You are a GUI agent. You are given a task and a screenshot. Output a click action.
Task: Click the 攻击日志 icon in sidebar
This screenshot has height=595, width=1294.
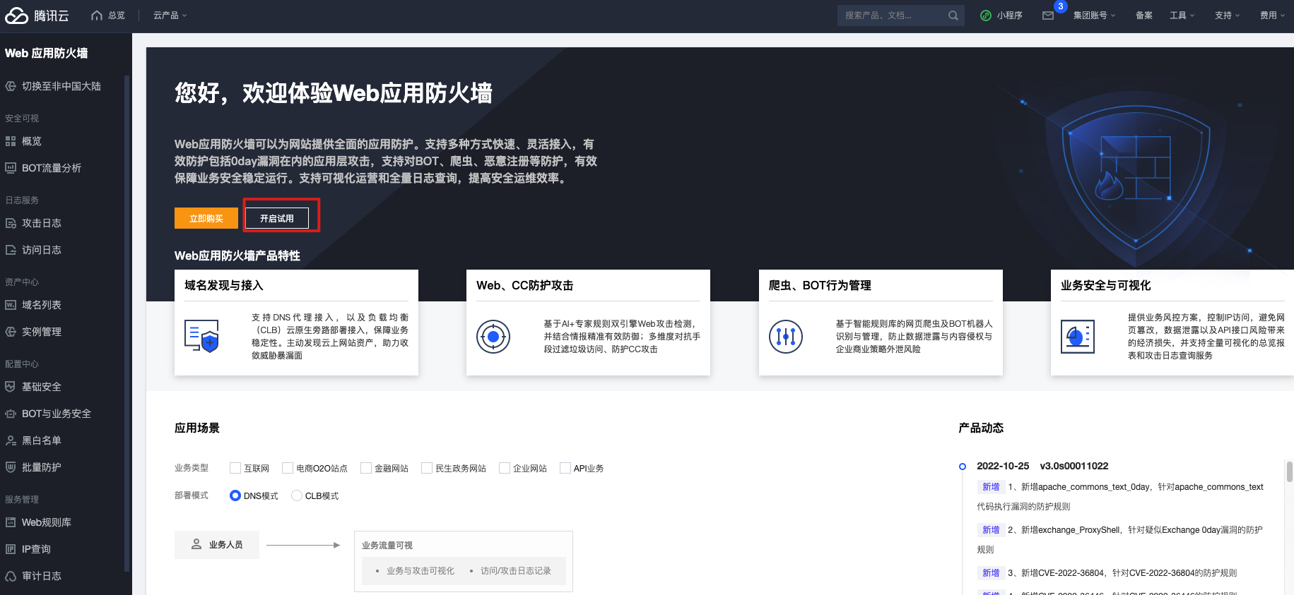[x=11, y=223]
